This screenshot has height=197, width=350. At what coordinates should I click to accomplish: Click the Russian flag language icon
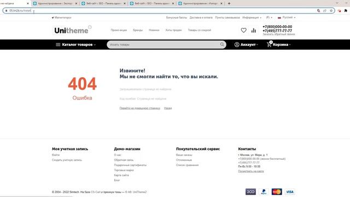(279, 18)
